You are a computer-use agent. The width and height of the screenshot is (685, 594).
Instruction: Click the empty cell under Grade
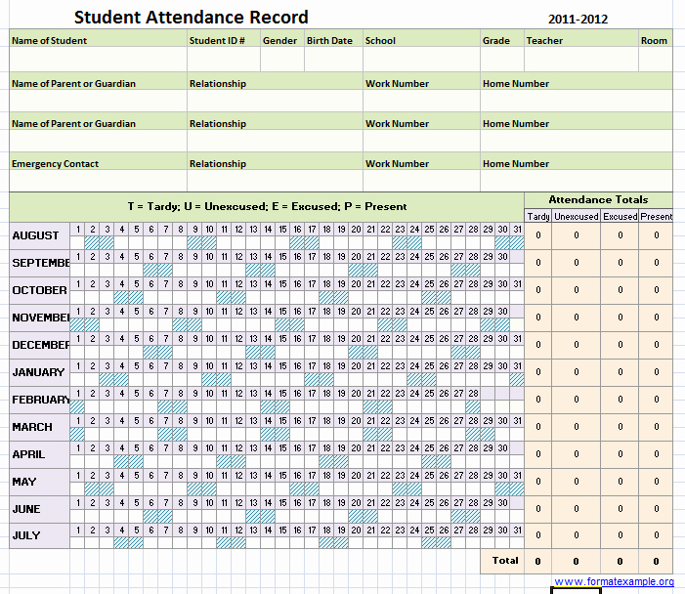(502, 59)
